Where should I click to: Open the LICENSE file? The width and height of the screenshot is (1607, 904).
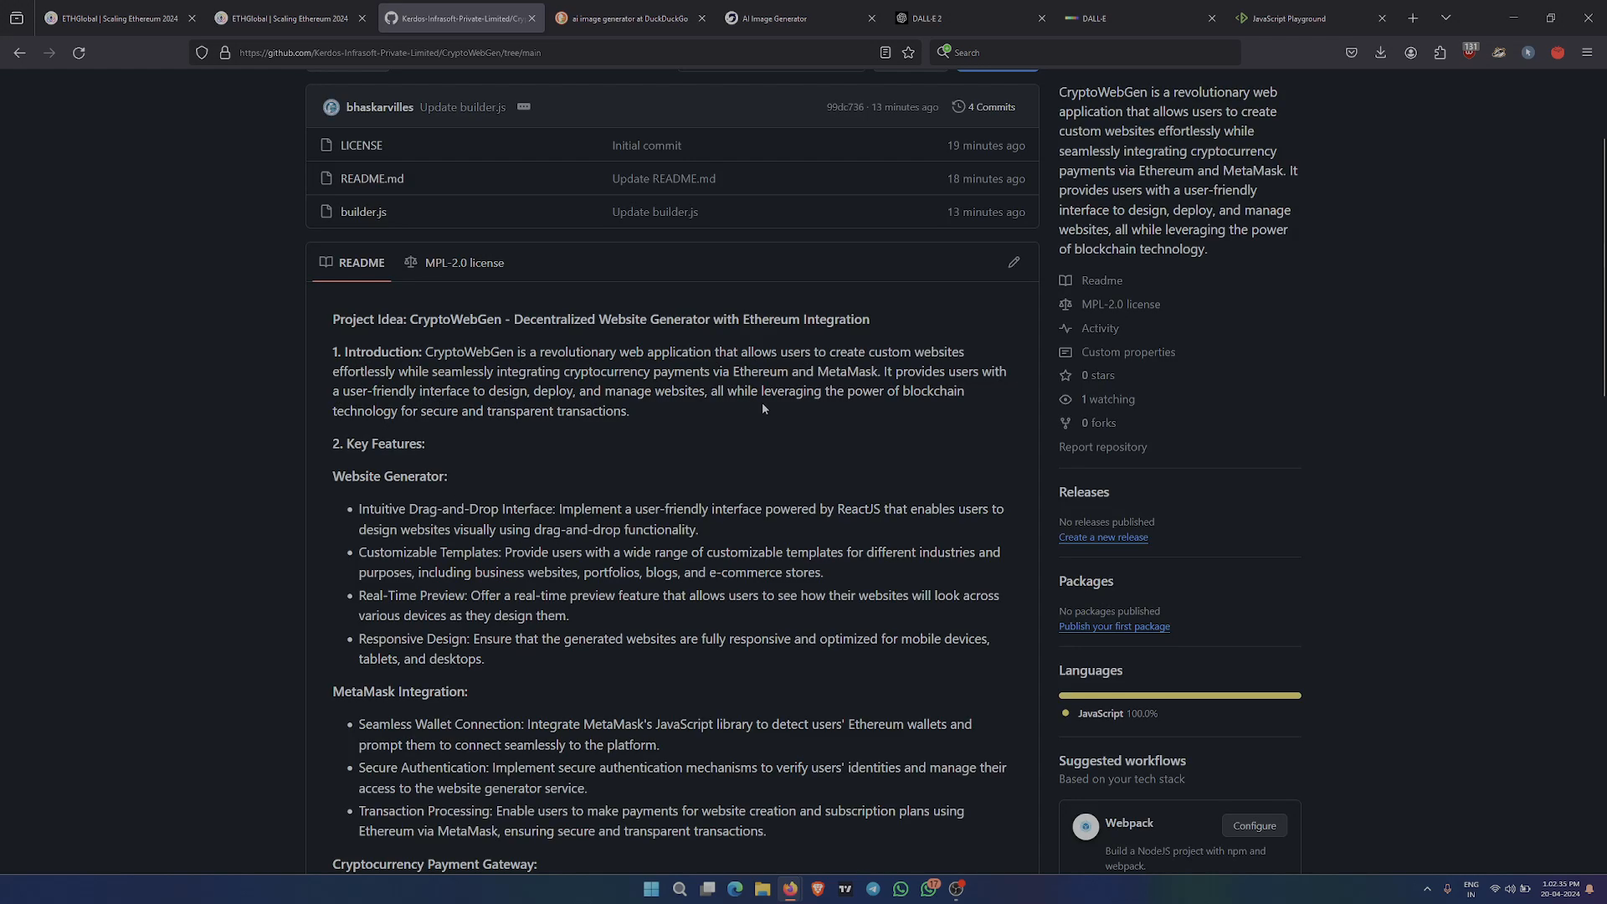[362, 145]
